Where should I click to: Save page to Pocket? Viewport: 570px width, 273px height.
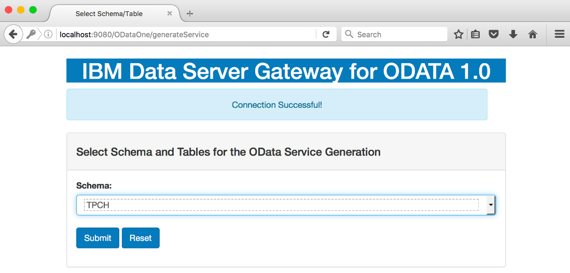(x=493, y=35)
